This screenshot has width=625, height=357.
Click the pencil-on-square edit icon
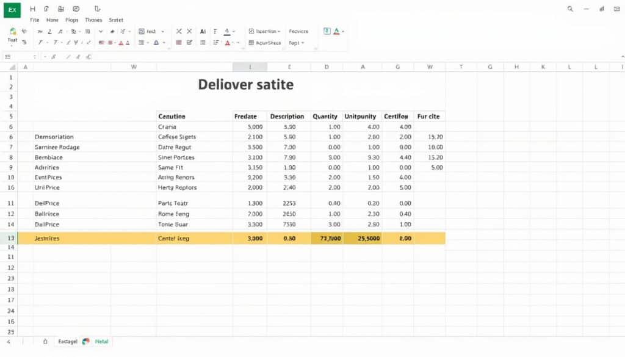coord(189,43)
